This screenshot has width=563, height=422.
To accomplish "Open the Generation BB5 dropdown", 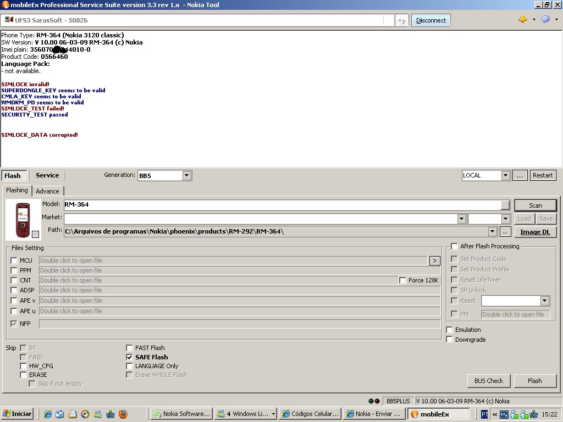I will (x=186, y=176).
